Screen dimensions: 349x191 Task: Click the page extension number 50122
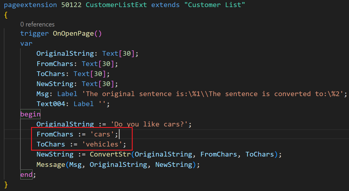(72, 5)
